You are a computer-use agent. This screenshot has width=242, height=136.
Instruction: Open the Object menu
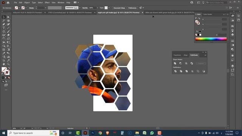click(27, 3)
